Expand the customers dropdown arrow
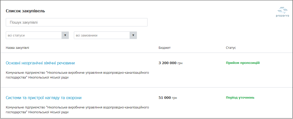 click(x=133, y=35)
